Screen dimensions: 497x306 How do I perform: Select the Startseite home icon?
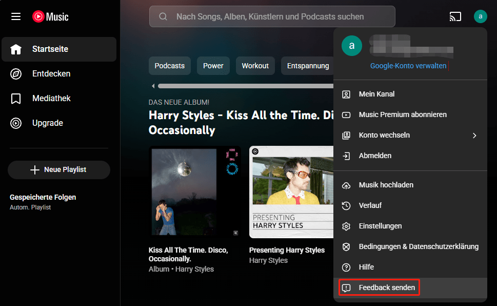pyautogui.click(x=15, y=49)
